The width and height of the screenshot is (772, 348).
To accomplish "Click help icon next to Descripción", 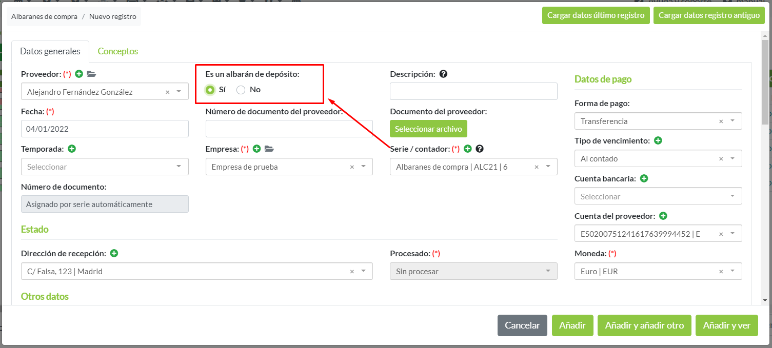I will 443,74.
